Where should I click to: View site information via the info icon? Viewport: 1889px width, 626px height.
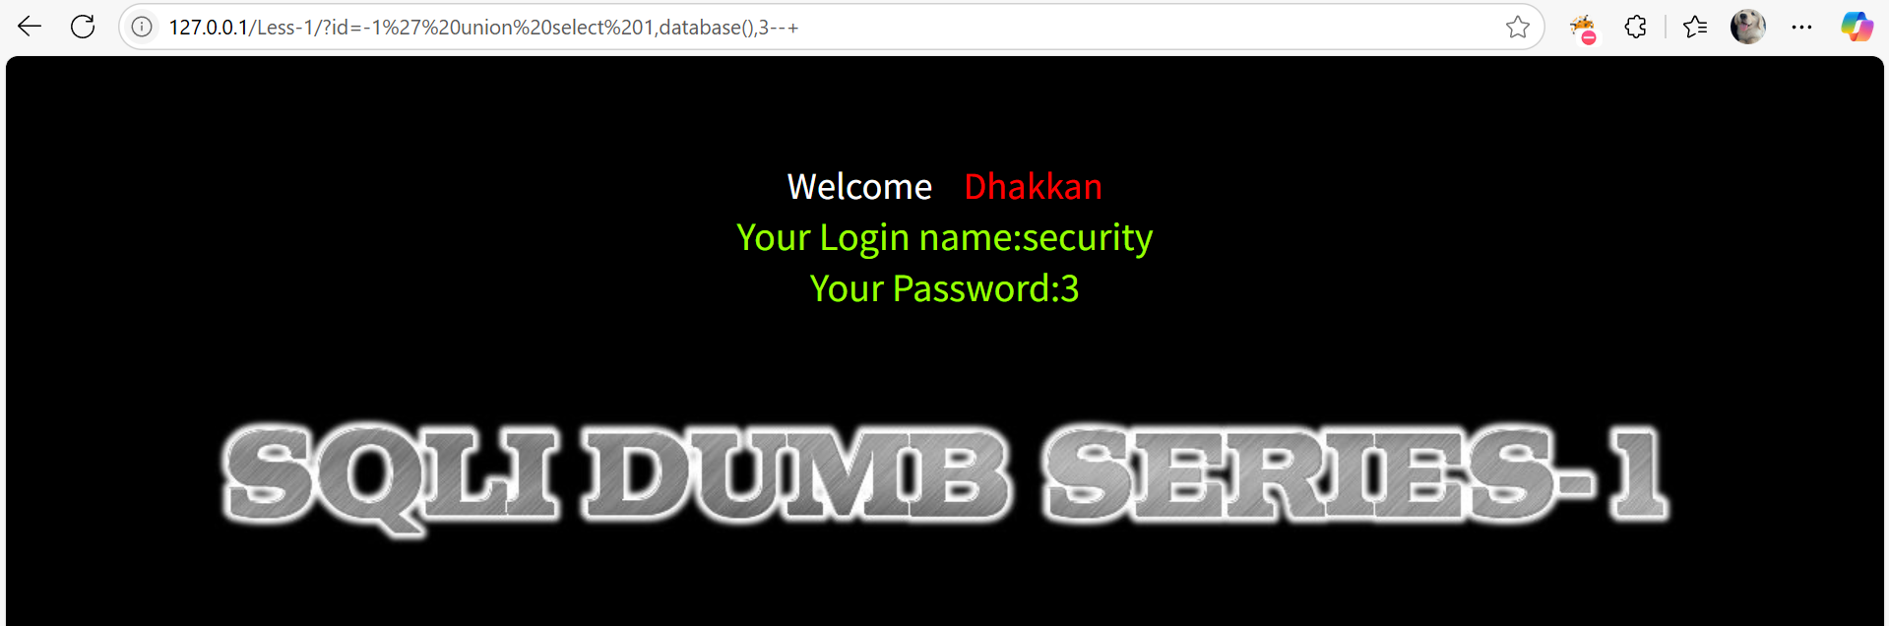(142, 27)
